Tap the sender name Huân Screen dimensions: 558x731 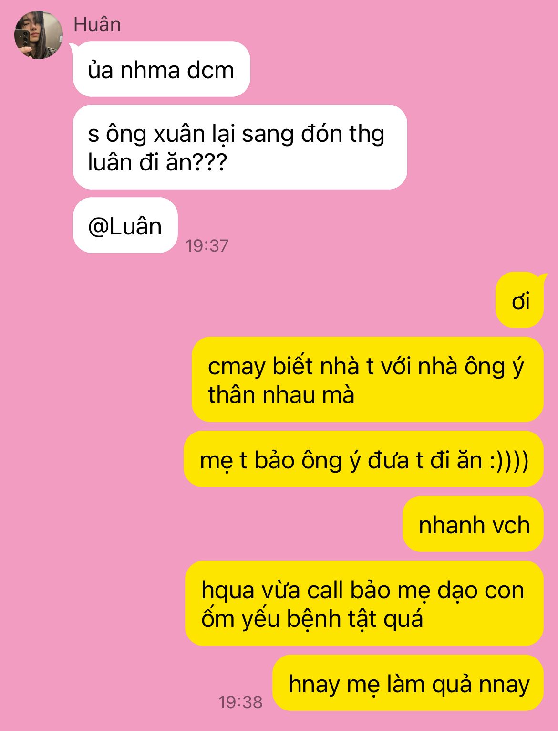point(97,24)
